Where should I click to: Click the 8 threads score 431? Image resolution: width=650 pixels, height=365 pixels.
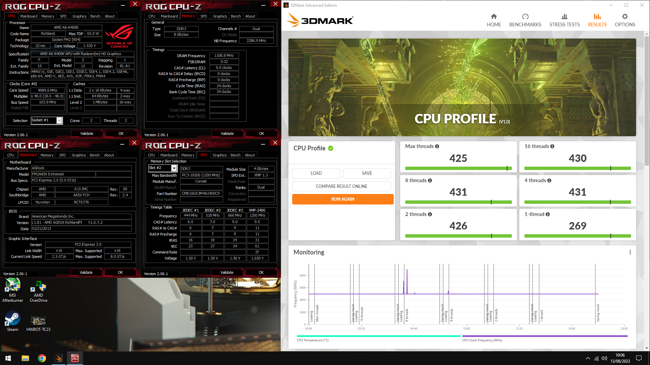click(x=458, y=192)
